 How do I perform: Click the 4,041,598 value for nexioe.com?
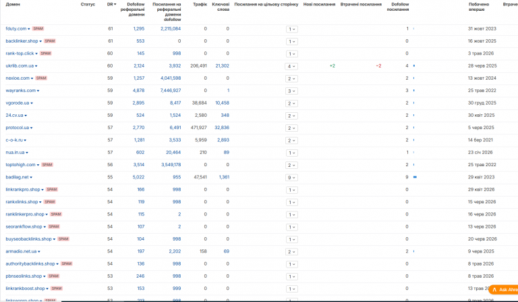pos(171,78)
